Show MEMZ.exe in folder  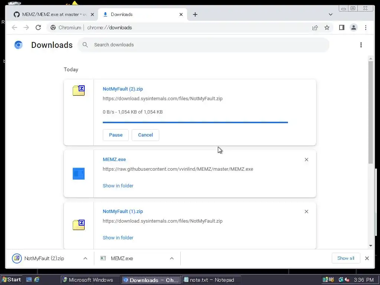[118, 186]
